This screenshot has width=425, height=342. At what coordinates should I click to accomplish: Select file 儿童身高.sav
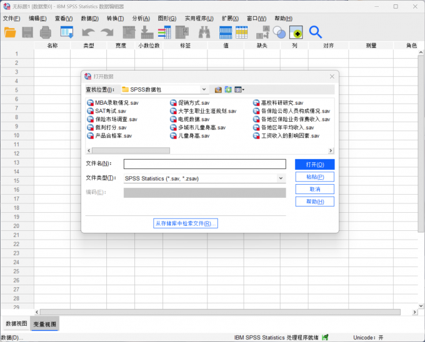[190, 136]
